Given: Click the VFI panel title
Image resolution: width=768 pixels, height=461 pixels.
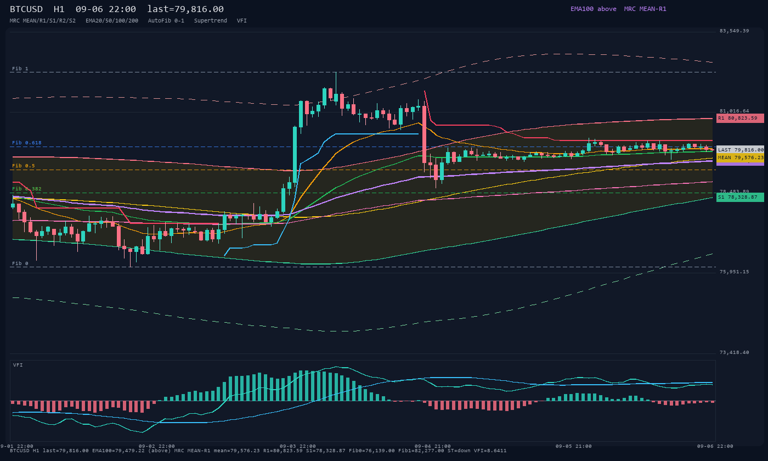Looking at the screenshot, I should click(18, 365).
